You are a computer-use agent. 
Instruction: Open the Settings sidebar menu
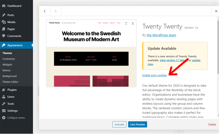point(12,111)
